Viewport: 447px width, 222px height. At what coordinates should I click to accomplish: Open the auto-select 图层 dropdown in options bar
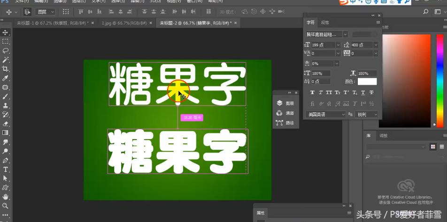click(45, 12)
